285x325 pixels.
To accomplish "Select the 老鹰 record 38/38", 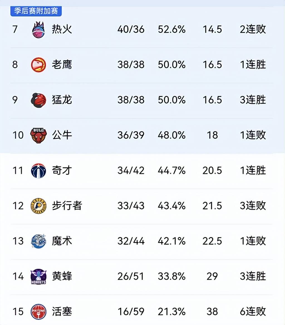I will 131,64.
